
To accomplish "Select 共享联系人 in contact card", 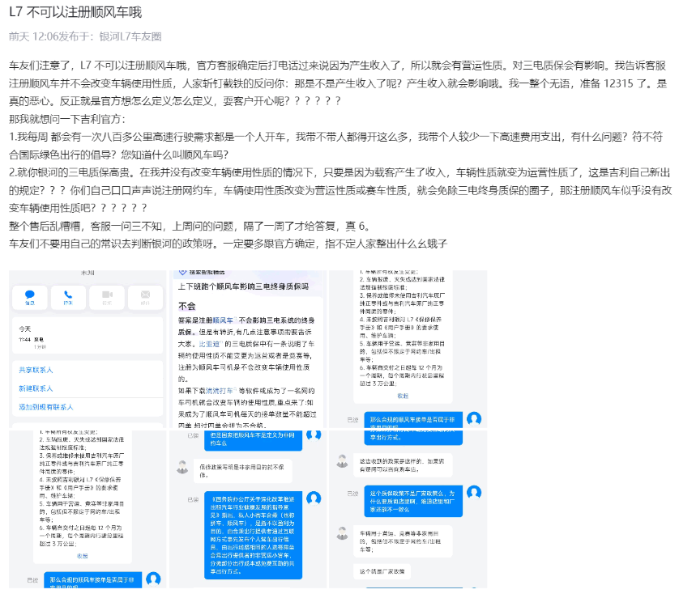I will point(36,370).
